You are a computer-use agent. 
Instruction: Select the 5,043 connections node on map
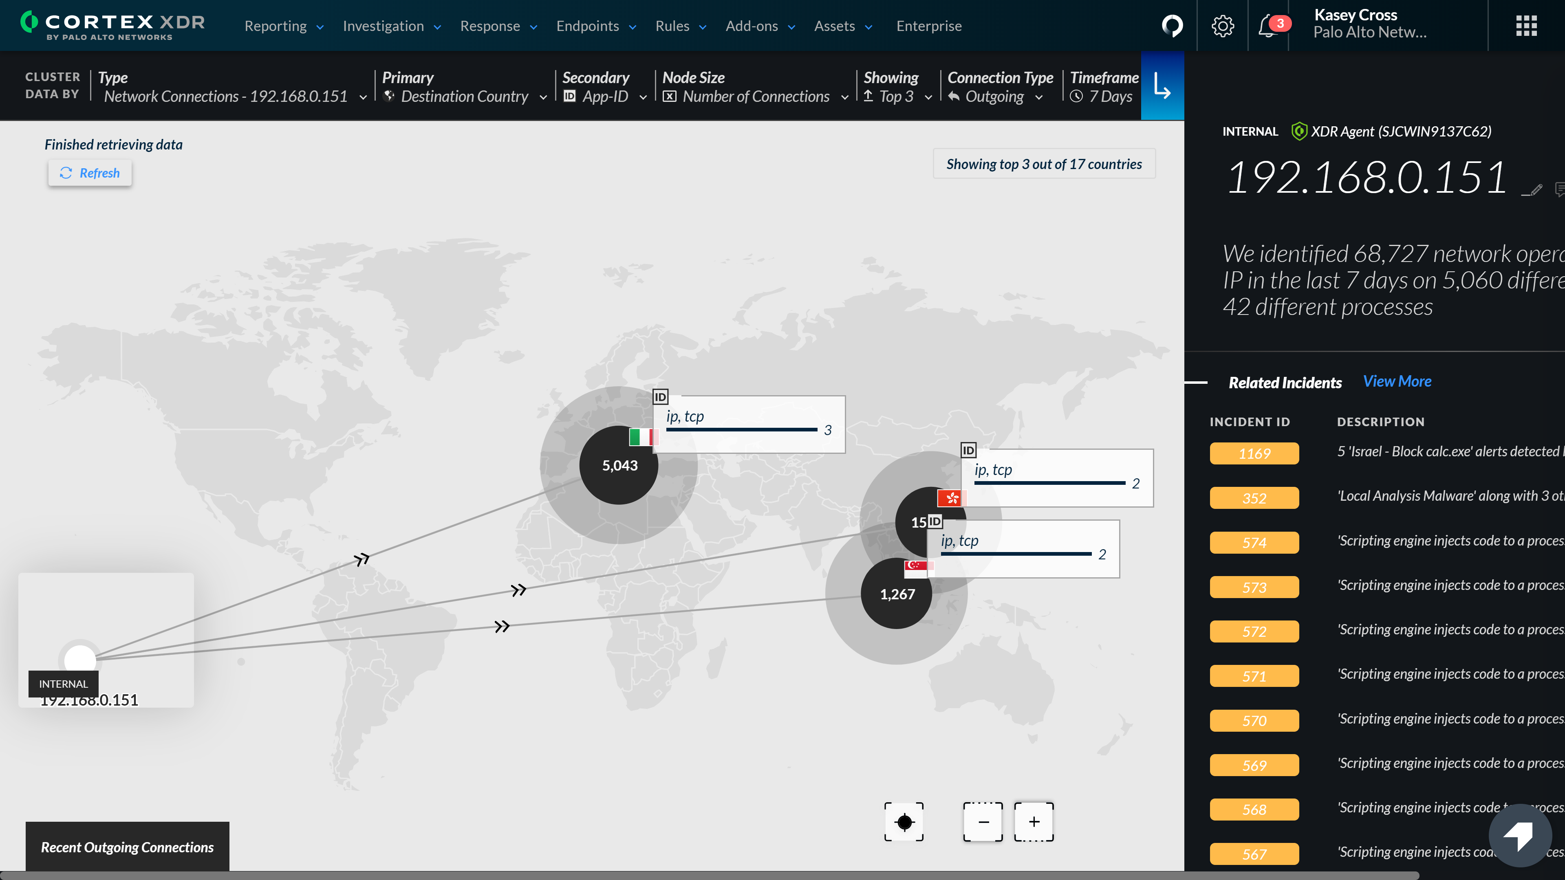point(619,466)
